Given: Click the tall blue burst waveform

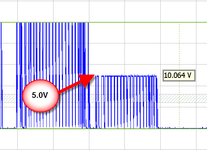Looking at the screenshot, I should pyautogui.click(x=53, y=76).
